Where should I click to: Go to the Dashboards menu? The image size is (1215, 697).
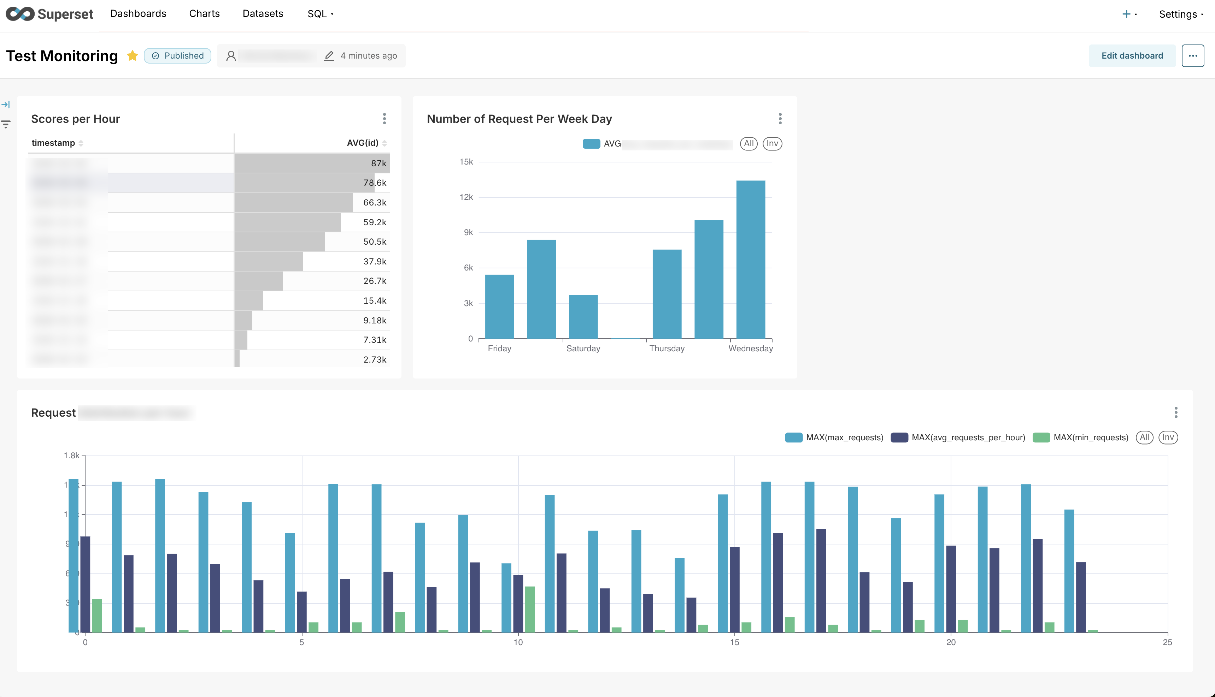[138, 14]
